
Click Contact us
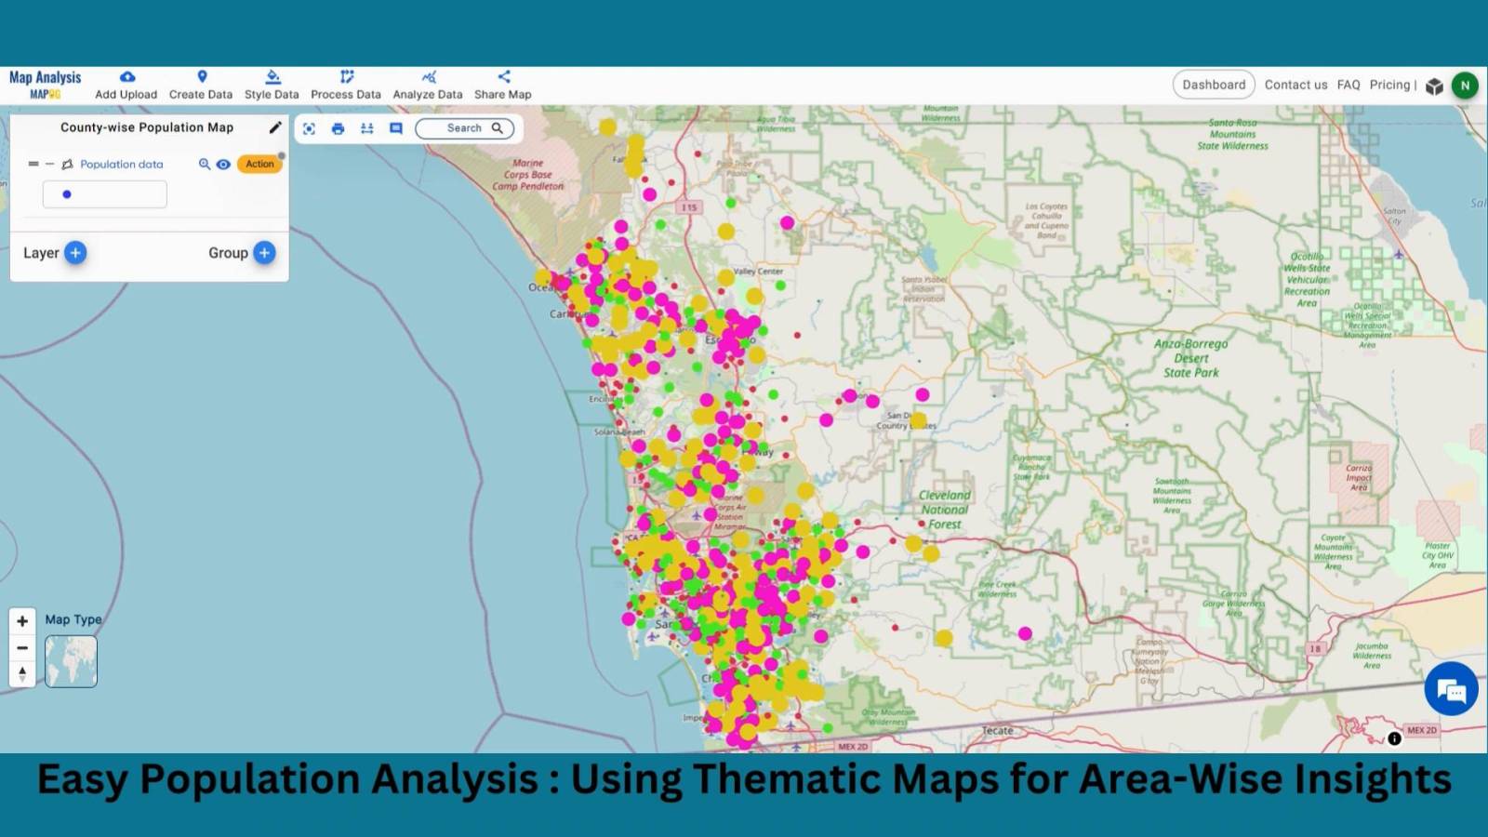coord(1295,84)
